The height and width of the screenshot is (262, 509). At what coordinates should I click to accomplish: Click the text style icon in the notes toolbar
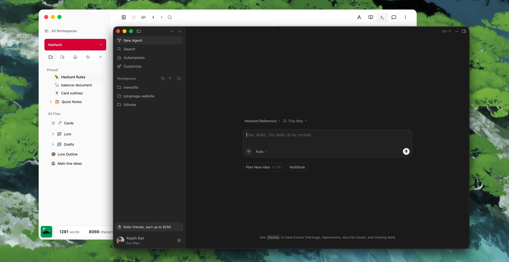(359, 17)
